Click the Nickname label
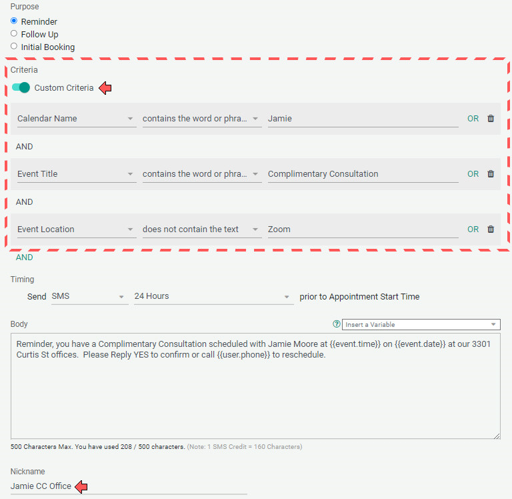 click(x=27, y=471)
